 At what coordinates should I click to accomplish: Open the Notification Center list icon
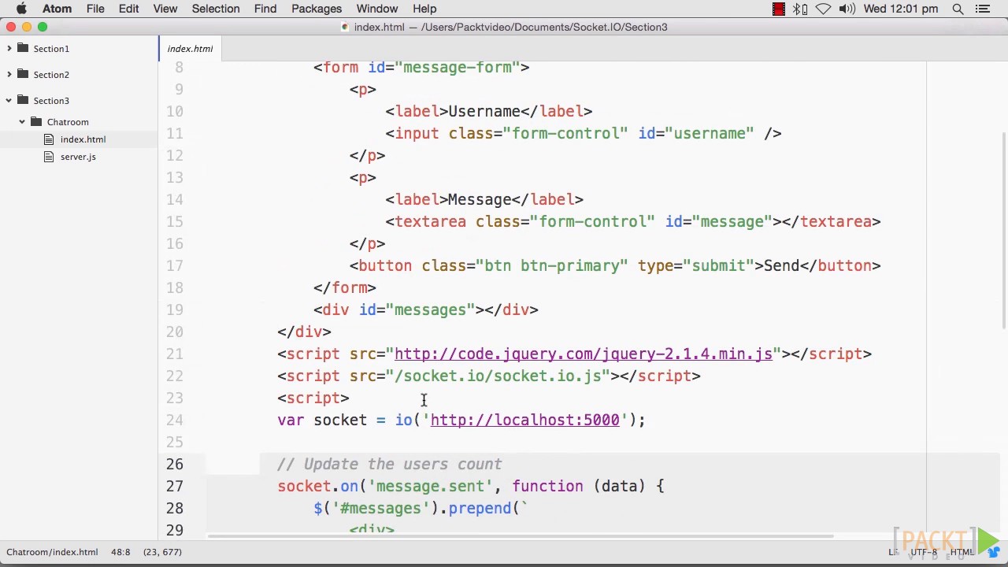click(x=983, y=9)
